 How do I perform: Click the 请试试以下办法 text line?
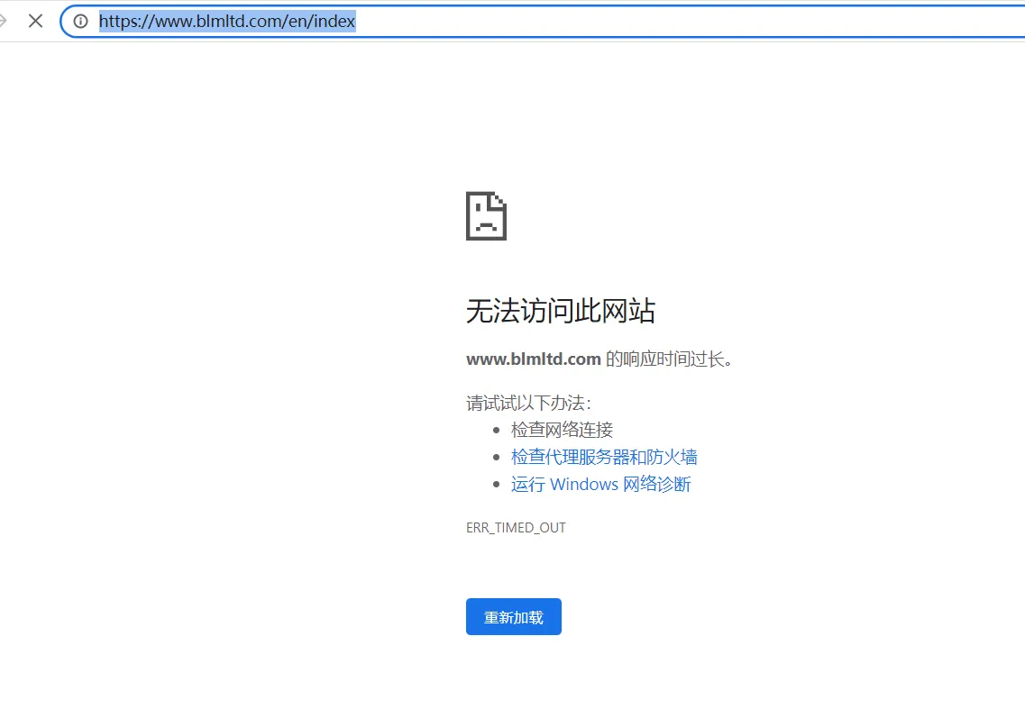click(529, 403)
